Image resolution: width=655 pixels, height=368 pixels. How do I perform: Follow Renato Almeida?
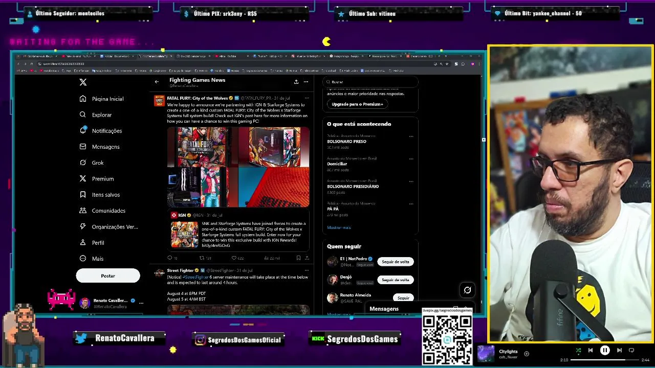[403, 298]
